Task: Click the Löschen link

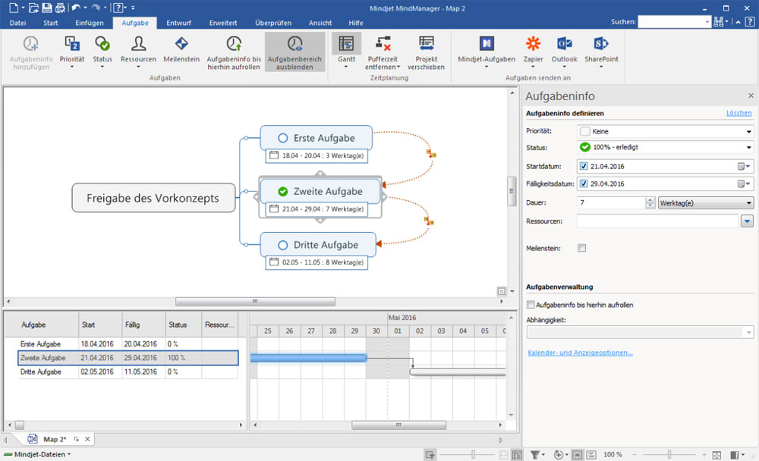Action: [x=739, y=113]
